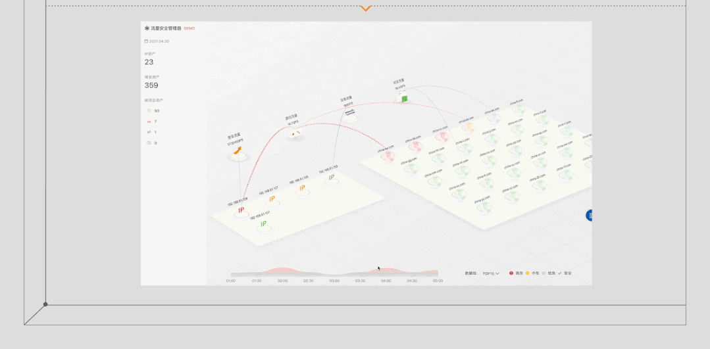Open the TOP10 dropdown

pyautogui.click(x=490, y=273)
